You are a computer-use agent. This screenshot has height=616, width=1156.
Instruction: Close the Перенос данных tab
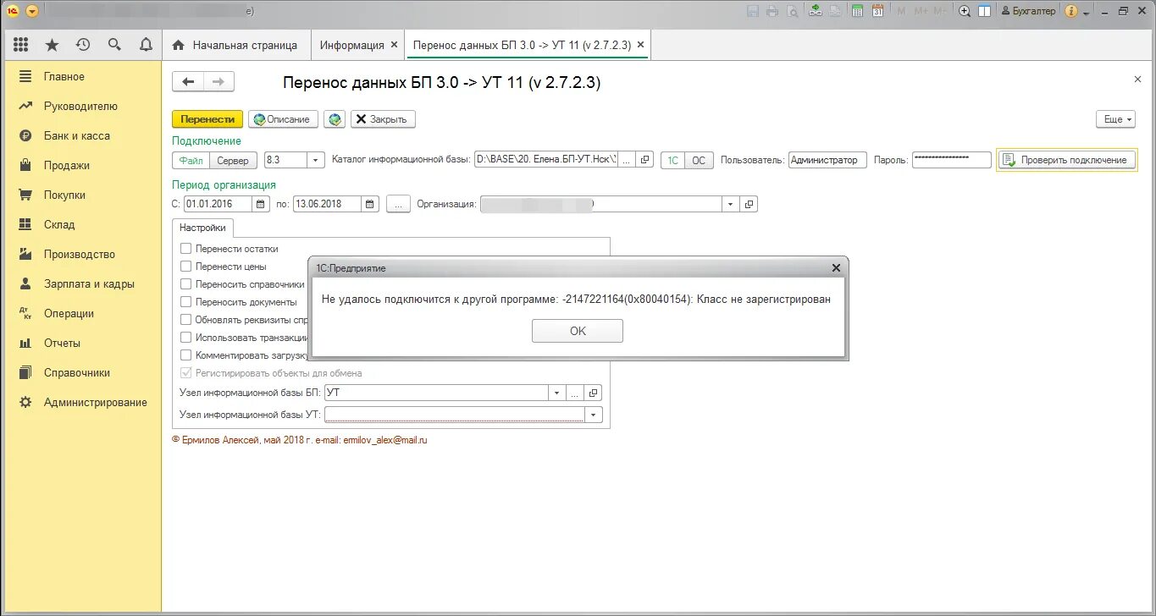coord(640,45)
